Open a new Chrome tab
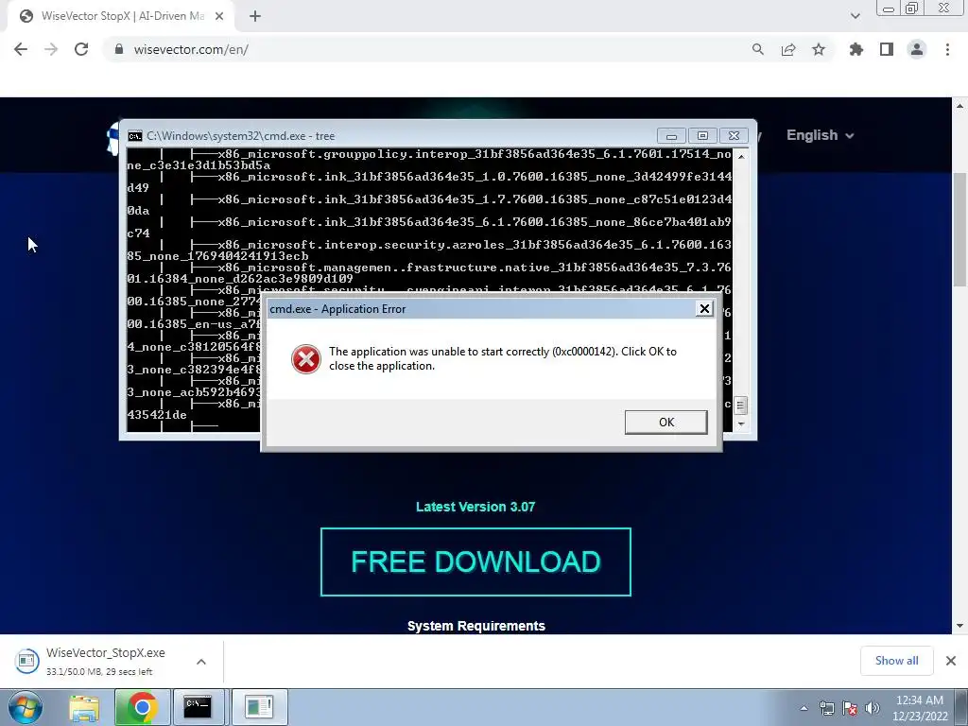This screenshot has height=726, width=968. point(255,16)
